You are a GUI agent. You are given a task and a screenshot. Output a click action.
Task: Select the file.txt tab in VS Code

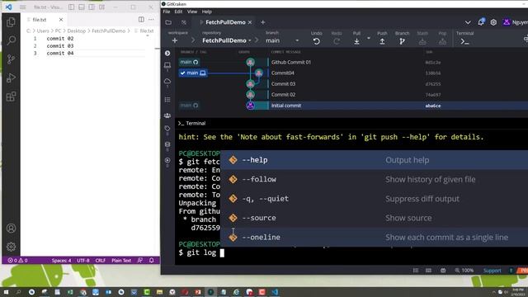click(x=40, y=20)
